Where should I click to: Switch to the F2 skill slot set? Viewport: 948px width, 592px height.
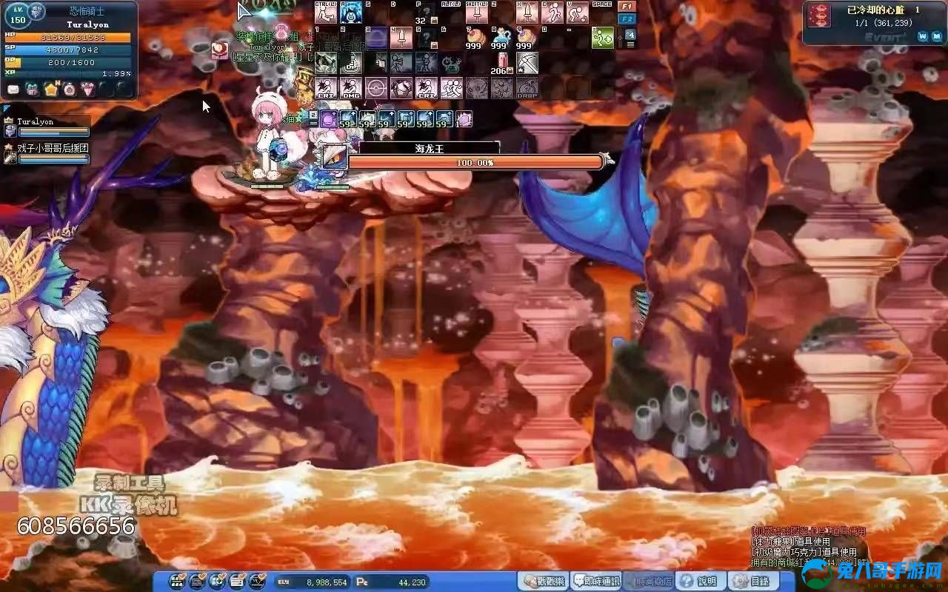pyautogui.click(x=627, y=18)
